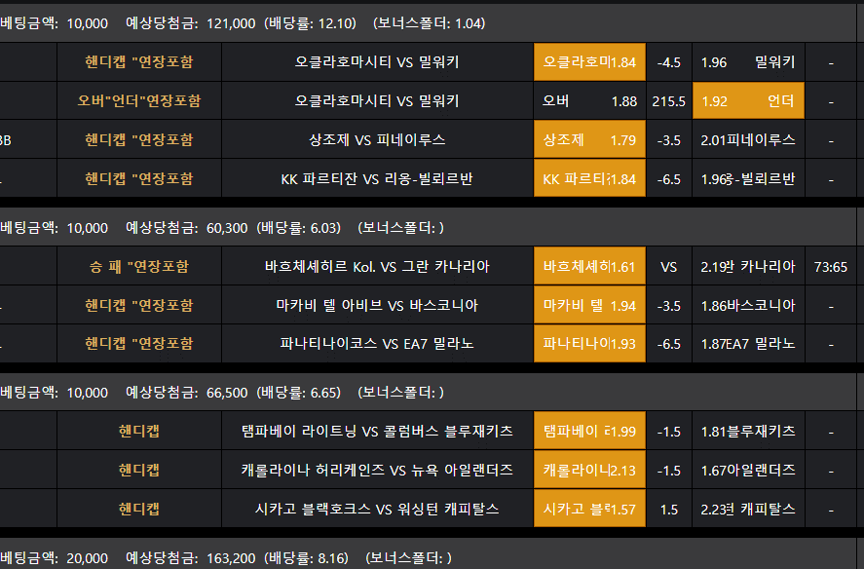Select EA7 밀라노 1.87 odds
864x569 pixels.
point(748,344)
